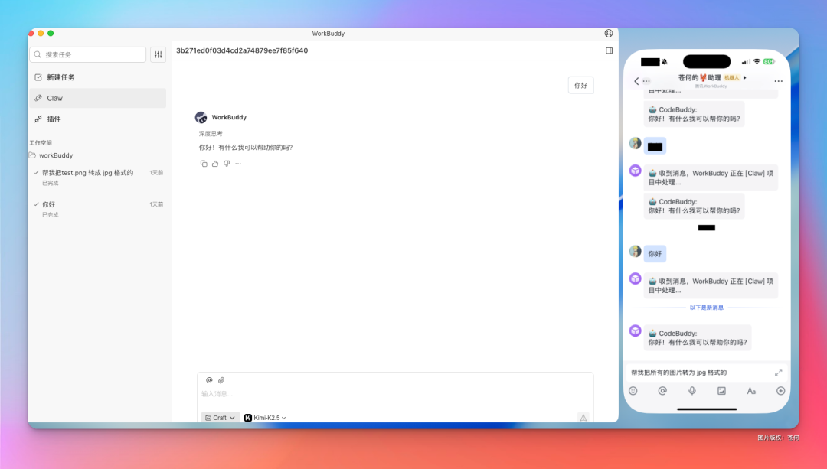Viewport: 827px width, 469px height.
Task: Attach a file using the paperclip icon
Action: (221, 380)
